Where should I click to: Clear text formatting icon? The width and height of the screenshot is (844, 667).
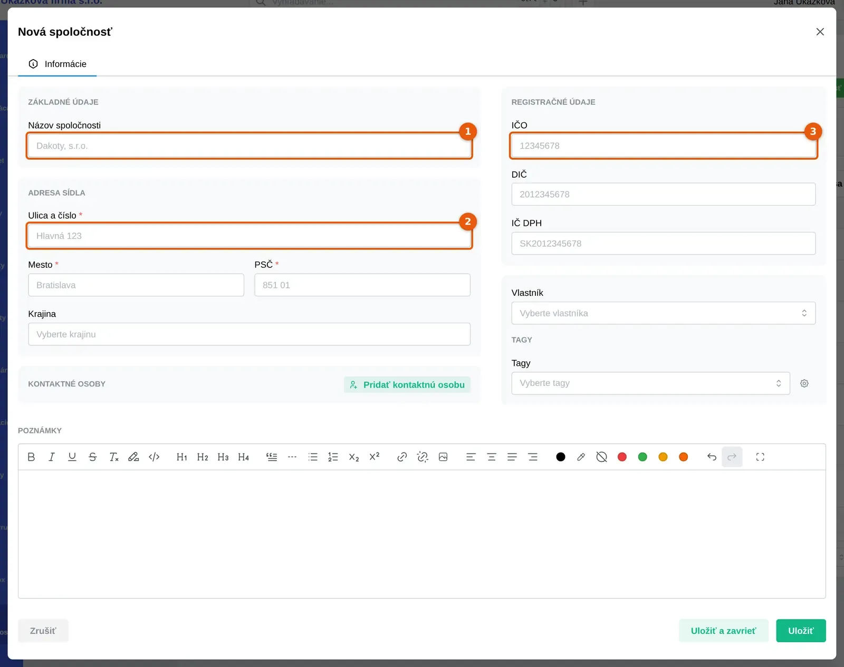[113, 457]
